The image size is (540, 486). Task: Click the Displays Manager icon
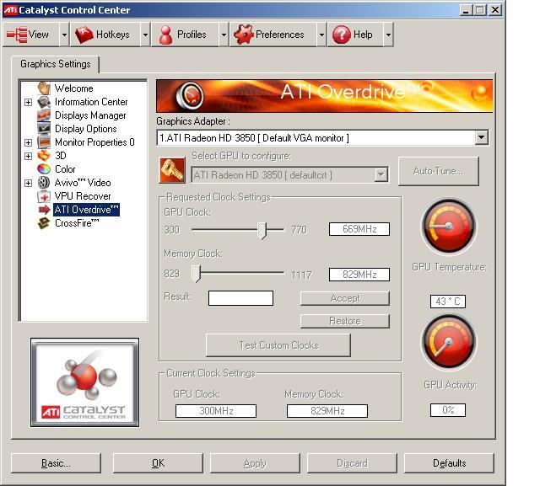click(x=44, y=115)
